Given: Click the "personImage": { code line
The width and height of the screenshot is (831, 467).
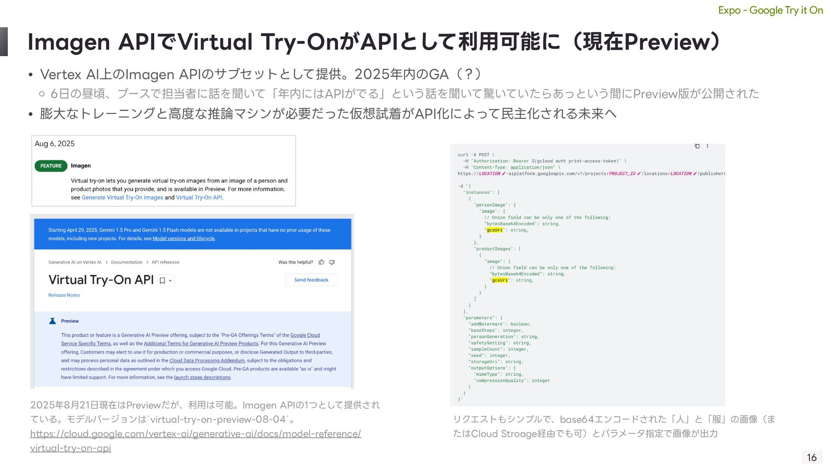Looking at the screenshot, I should point(494,205).
